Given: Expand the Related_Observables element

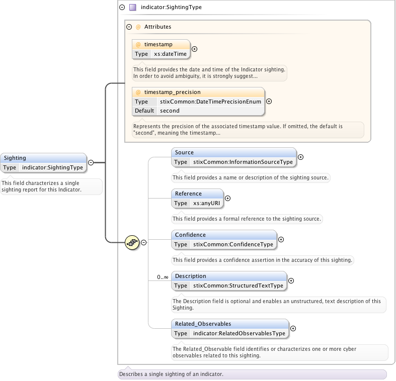Looking at the screenshot, I should coord(293,328).
